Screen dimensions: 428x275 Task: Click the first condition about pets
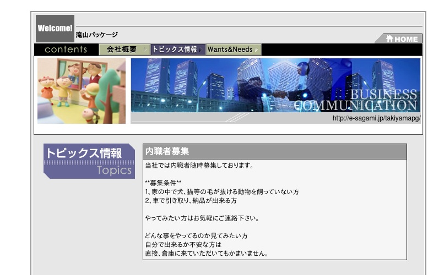pos(221,192)
